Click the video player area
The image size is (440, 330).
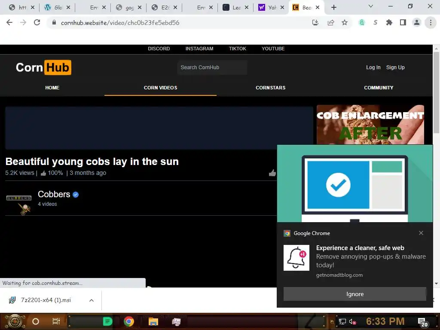159,128
